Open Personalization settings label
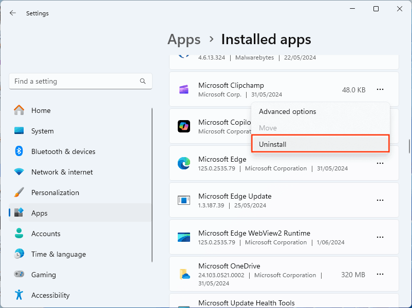 (x=55, y=192)
